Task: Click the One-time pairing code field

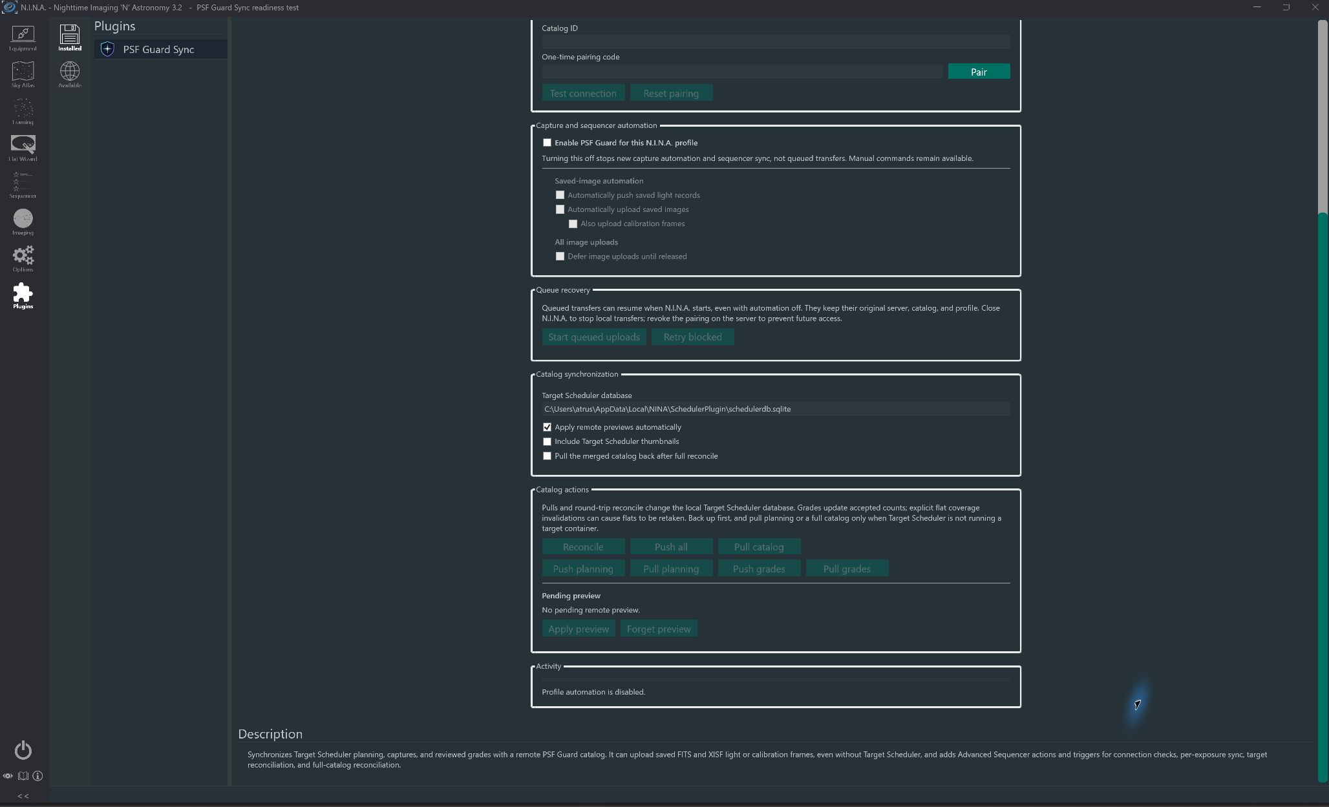Action: [x=742, y=71]
